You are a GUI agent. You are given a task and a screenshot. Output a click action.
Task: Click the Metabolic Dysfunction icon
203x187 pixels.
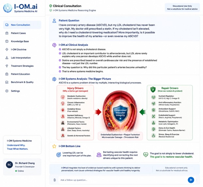(63, 97)
